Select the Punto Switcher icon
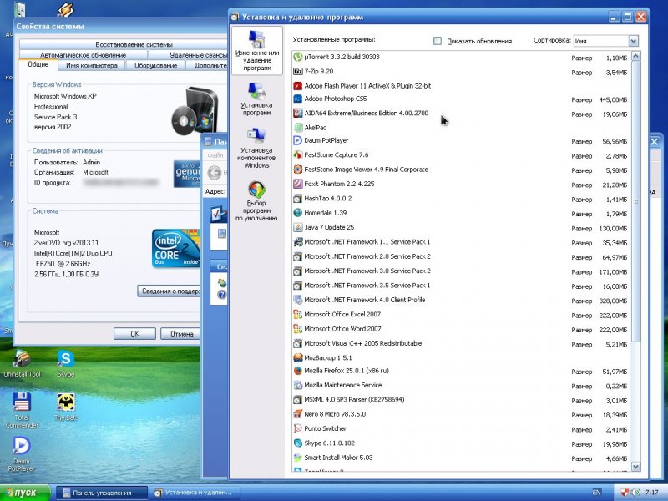668x501 pixels. click(x=298, y=428)
